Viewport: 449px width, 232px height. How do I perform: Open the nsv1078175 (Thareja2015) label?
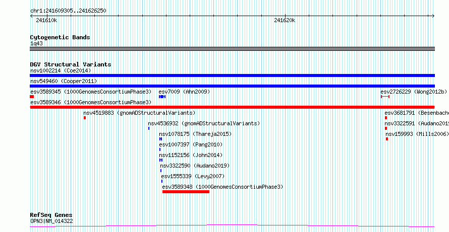pos(195,134)
